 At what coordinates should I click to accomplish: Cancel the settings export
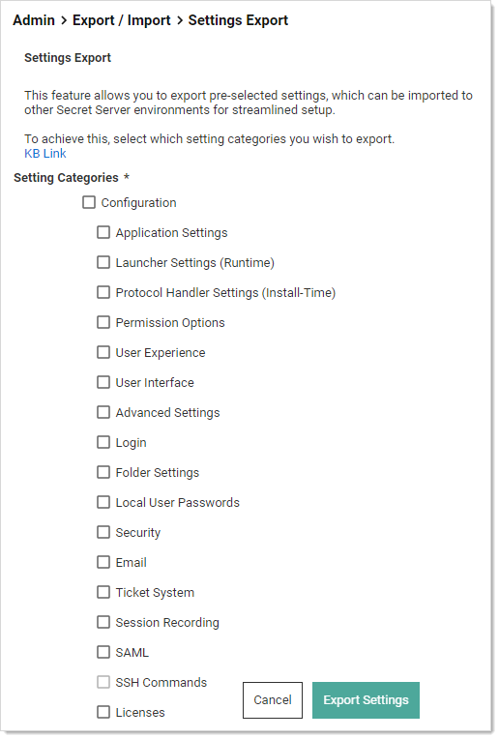pyautogui.click(x=273, y=700)
